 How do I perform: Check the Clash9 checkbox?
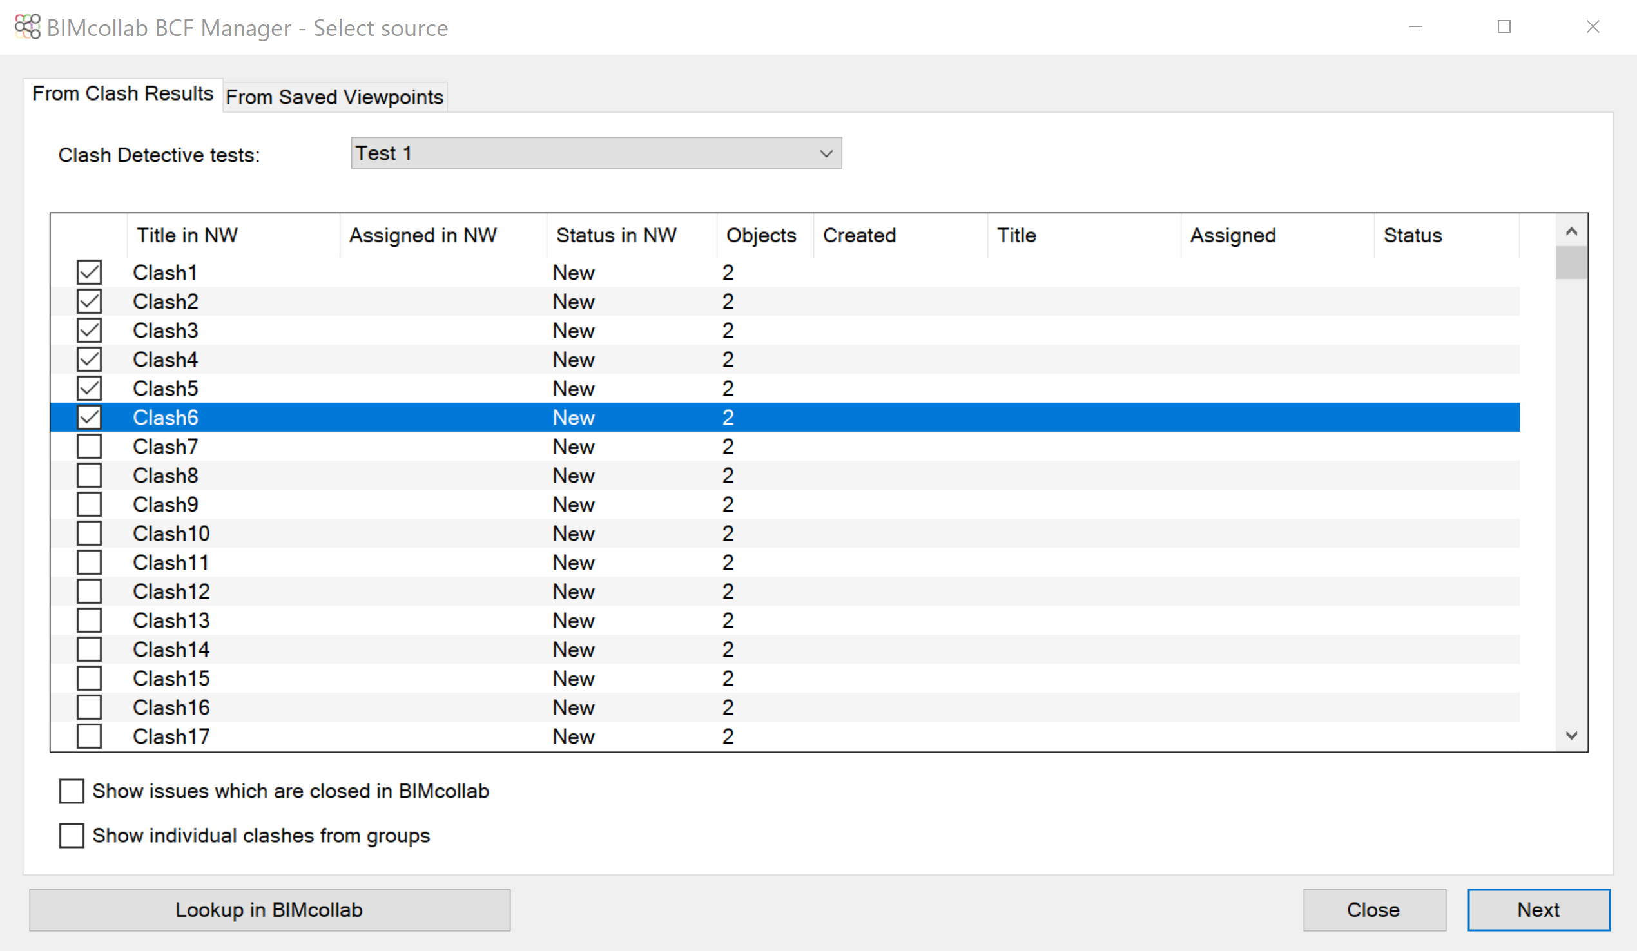(89, 504)
